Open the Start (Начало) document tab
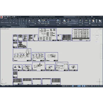The width and height of the screenshot is (103, 103). (x=4, y=27)
